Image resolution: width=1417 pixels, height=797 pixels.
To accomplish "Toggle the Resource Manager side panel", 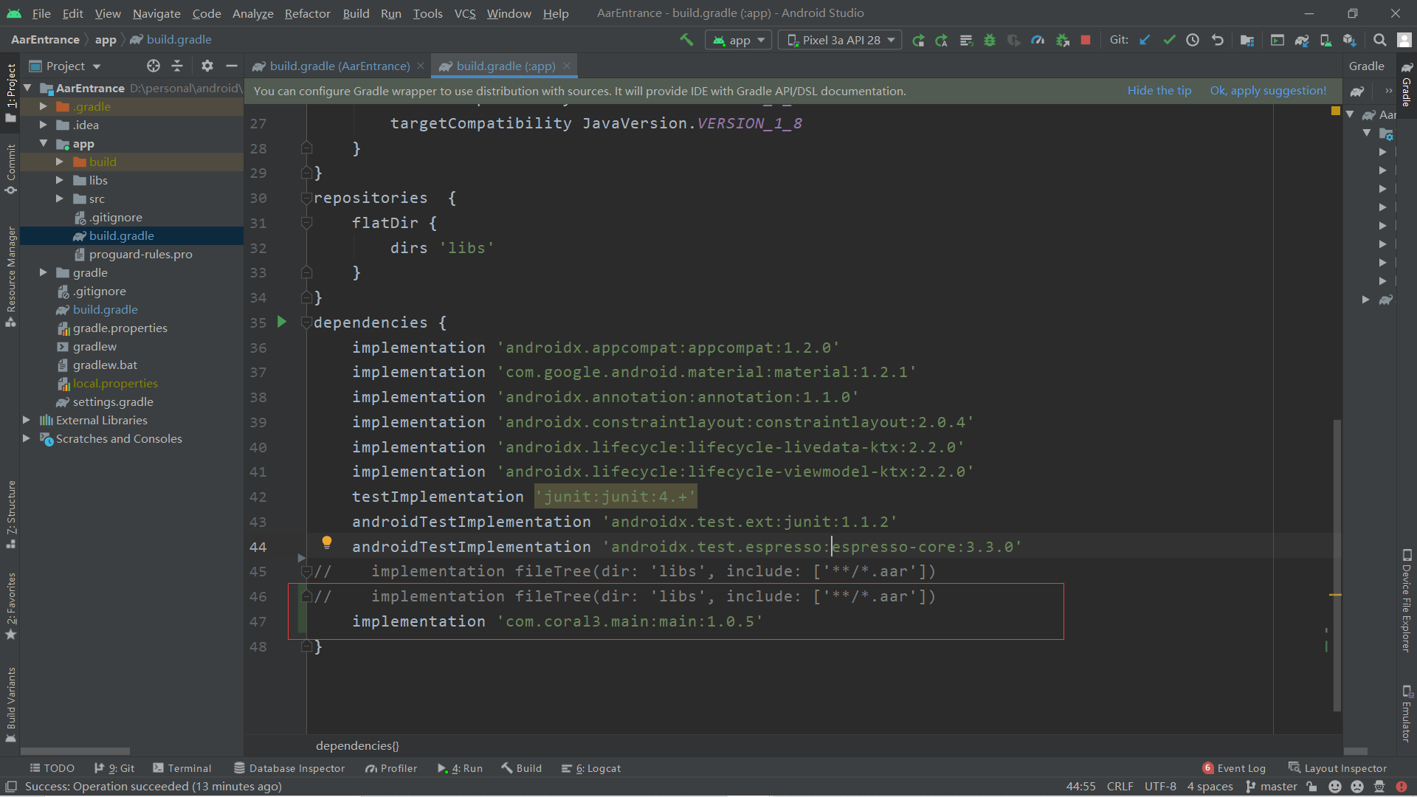I will pos(11,276).
